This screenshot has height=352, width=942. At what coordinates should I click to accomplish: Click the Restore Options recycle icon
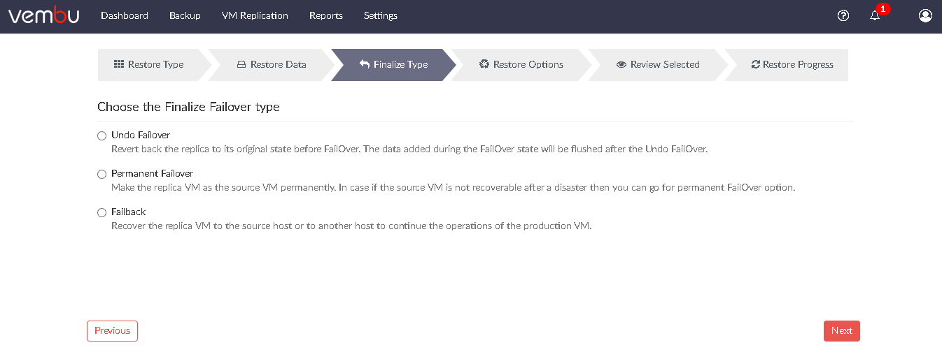(x=484, y=64)
